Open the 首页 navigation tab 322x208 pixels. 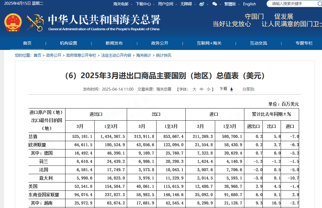pyautogui.click(x=27, y=43)
